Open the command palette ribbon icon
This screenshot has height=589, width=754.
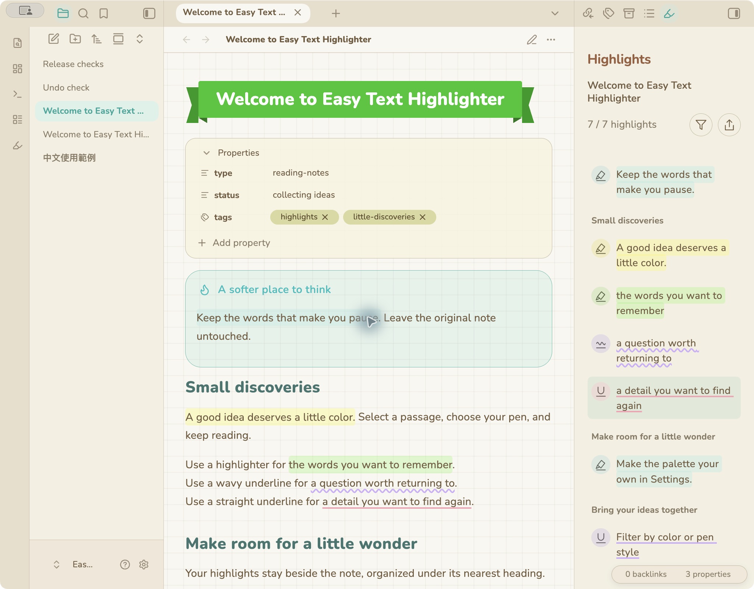pyautogui.click(x=18, y=94)
